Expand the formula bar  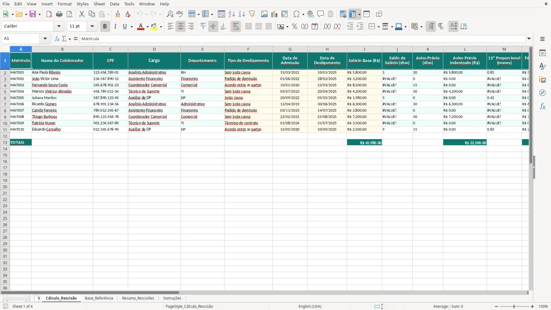coord(529,39)
